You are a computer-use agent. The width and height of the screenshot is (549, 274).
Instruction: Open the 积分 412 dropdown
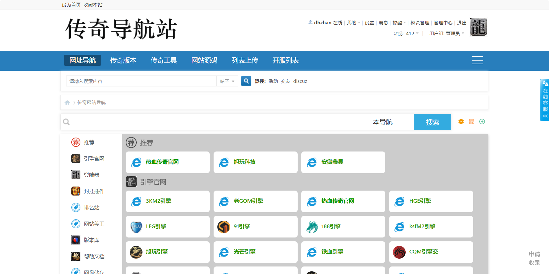[x=406, y=34]
